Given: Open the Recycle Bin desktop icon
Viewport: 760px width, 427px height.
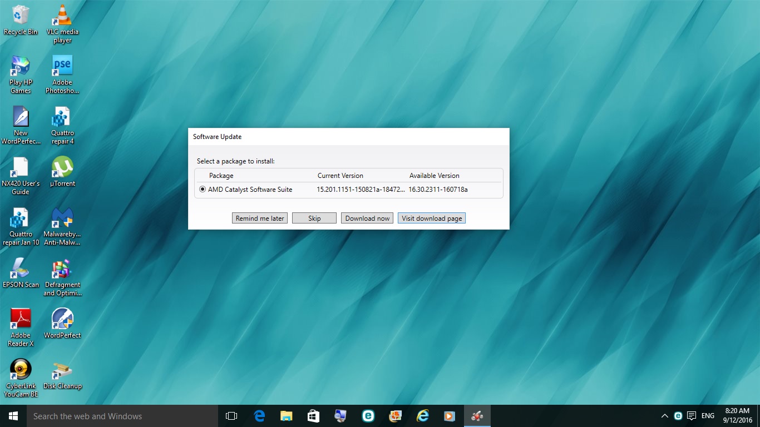Looking at the screenshot, I should pyautogui.click(x=21, y=19).
